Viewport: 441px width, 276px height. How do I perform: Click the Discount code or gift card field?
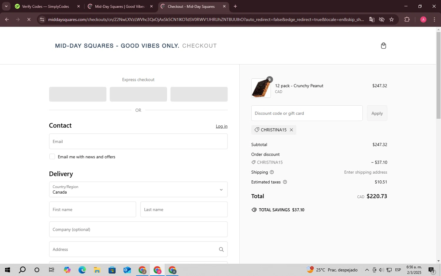(x=307, y=113)
